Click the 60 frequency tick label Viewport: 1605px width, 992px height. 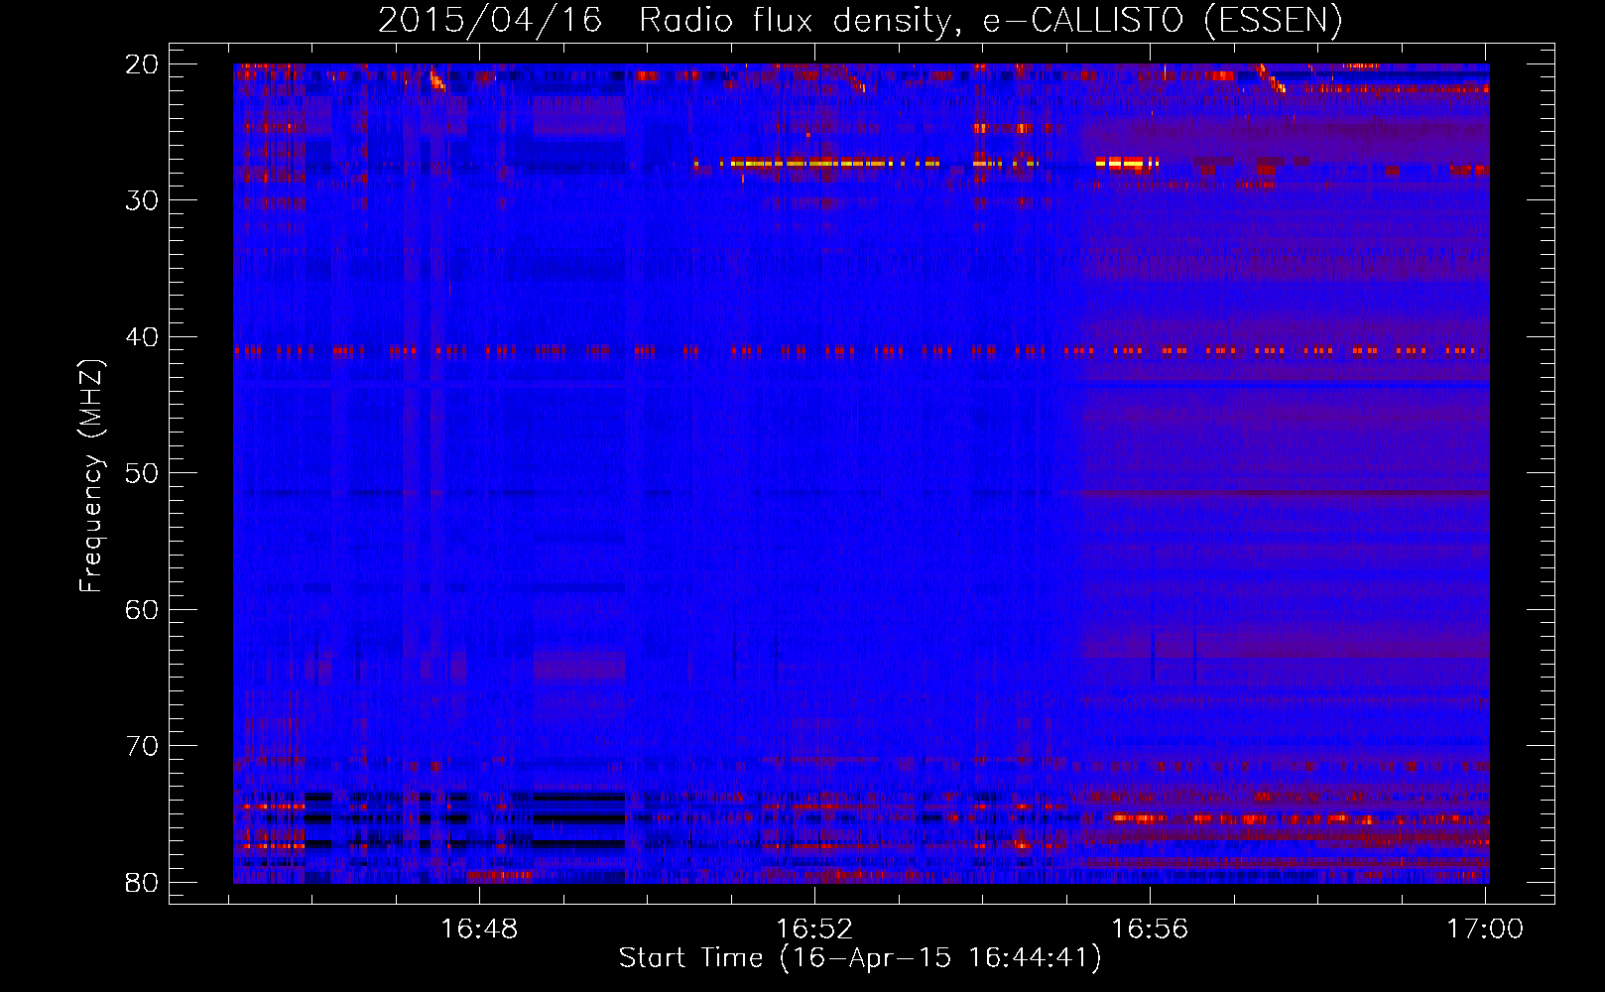[142, 610]
